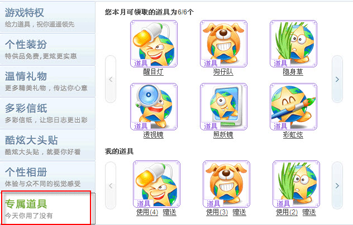This screenshot has height=225, width=353.
Task: Click the 隐身草 icon in 我的道具
Action: click(x=296, y=184)
